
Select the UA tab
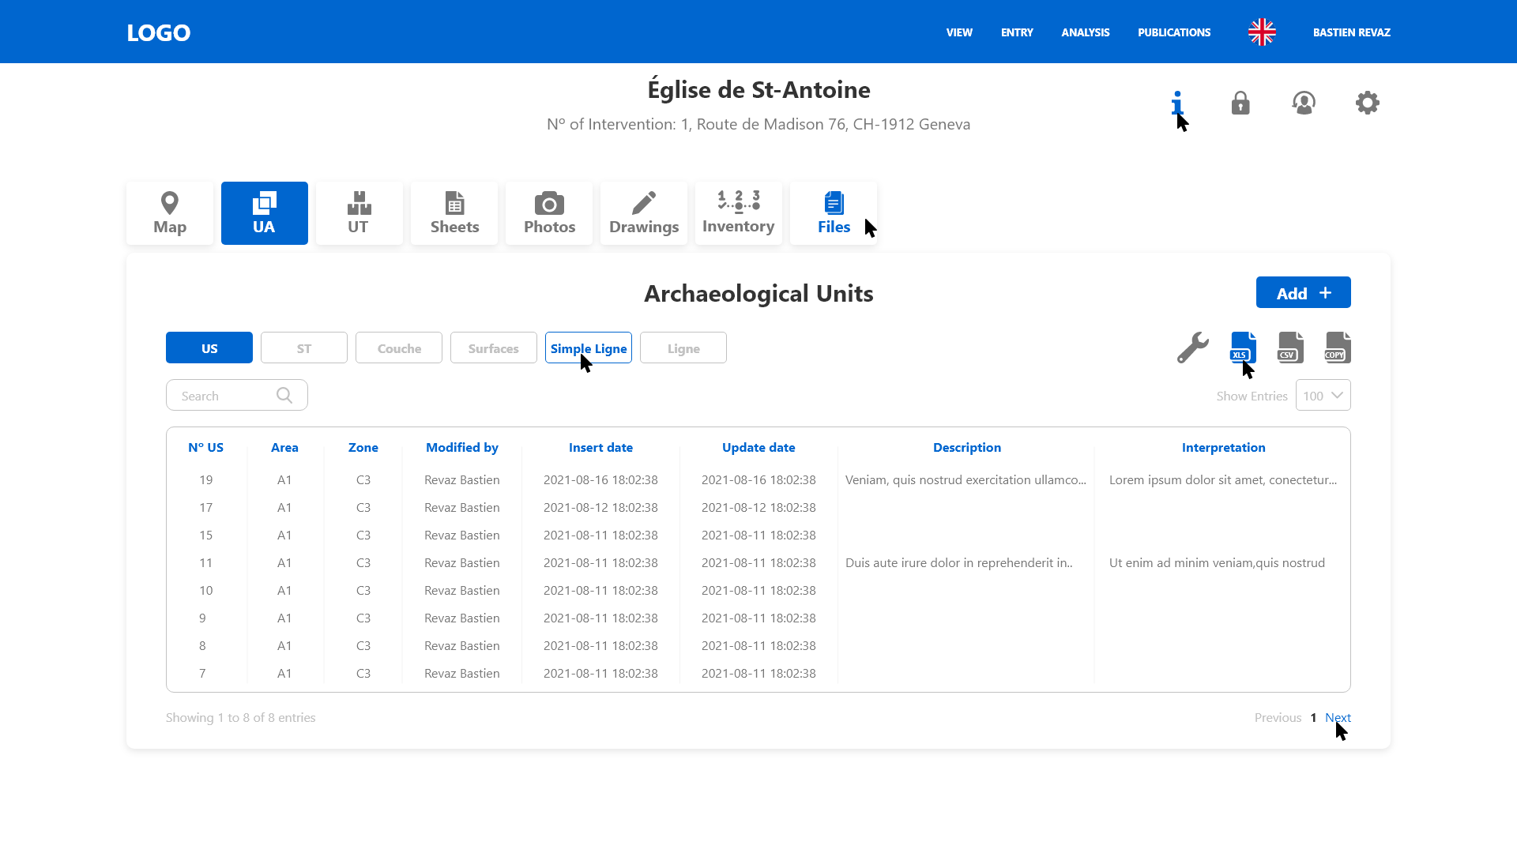tap(265, 213)
